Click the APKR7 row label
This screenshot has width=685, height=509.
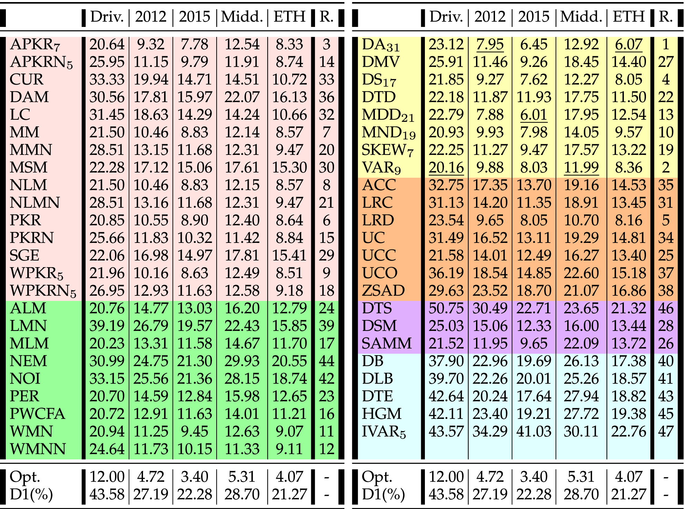(35, 45)
